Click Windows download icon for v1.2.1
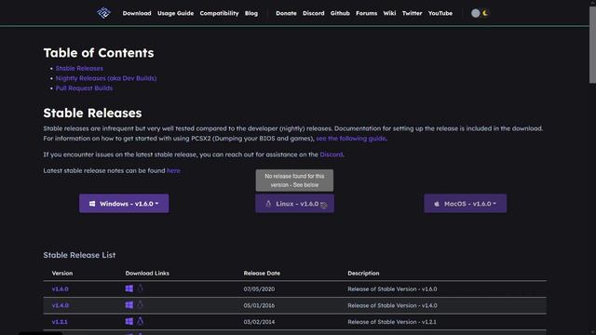This screenshot has height=335, width=596. (129, 321)
